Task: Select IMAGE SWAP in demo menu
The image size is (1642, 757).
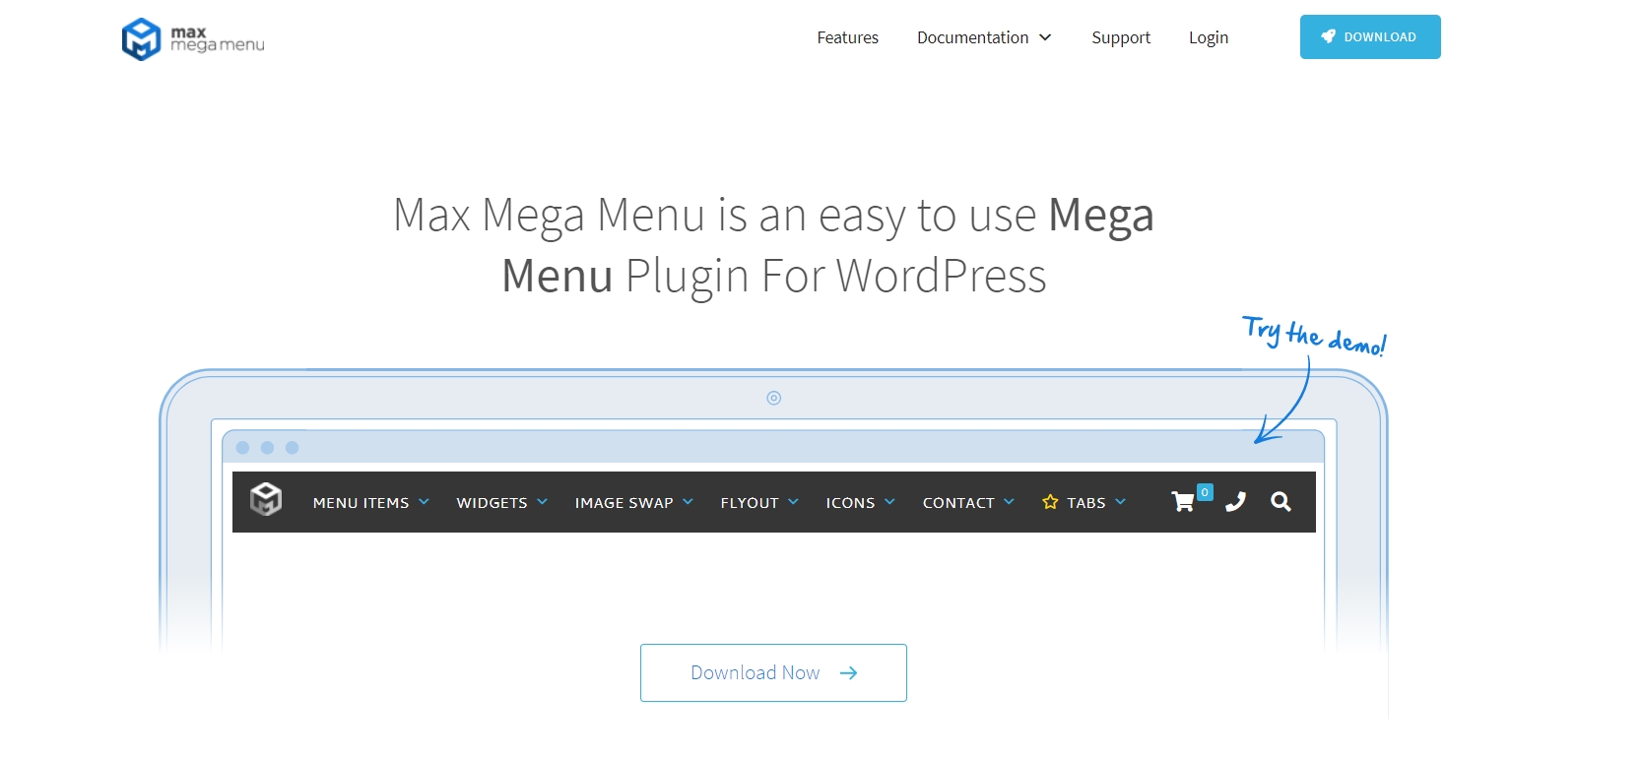Action: point(624,503)
